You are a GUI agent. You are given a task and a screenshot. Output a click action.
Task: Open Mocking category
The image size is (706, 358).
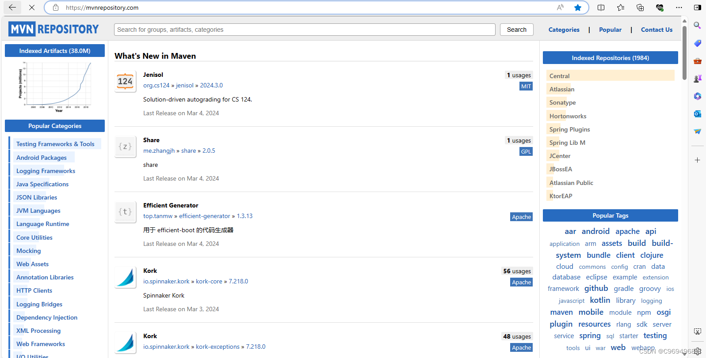pyautogui.click(x=28, y=251)
